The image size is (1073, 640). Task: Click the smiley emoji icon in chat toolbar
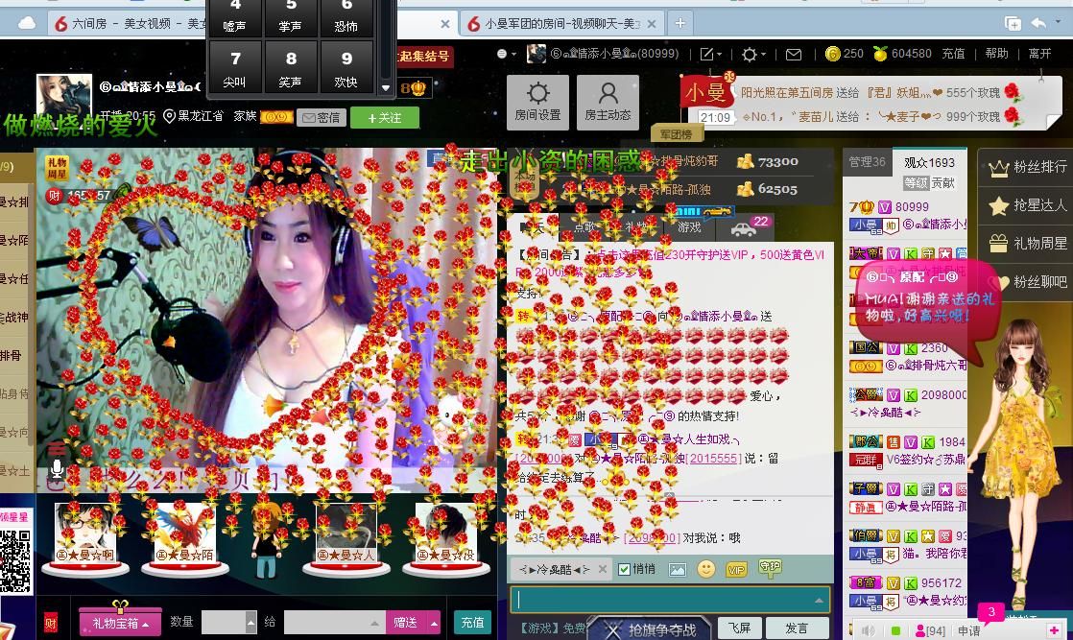click(706, 569)
